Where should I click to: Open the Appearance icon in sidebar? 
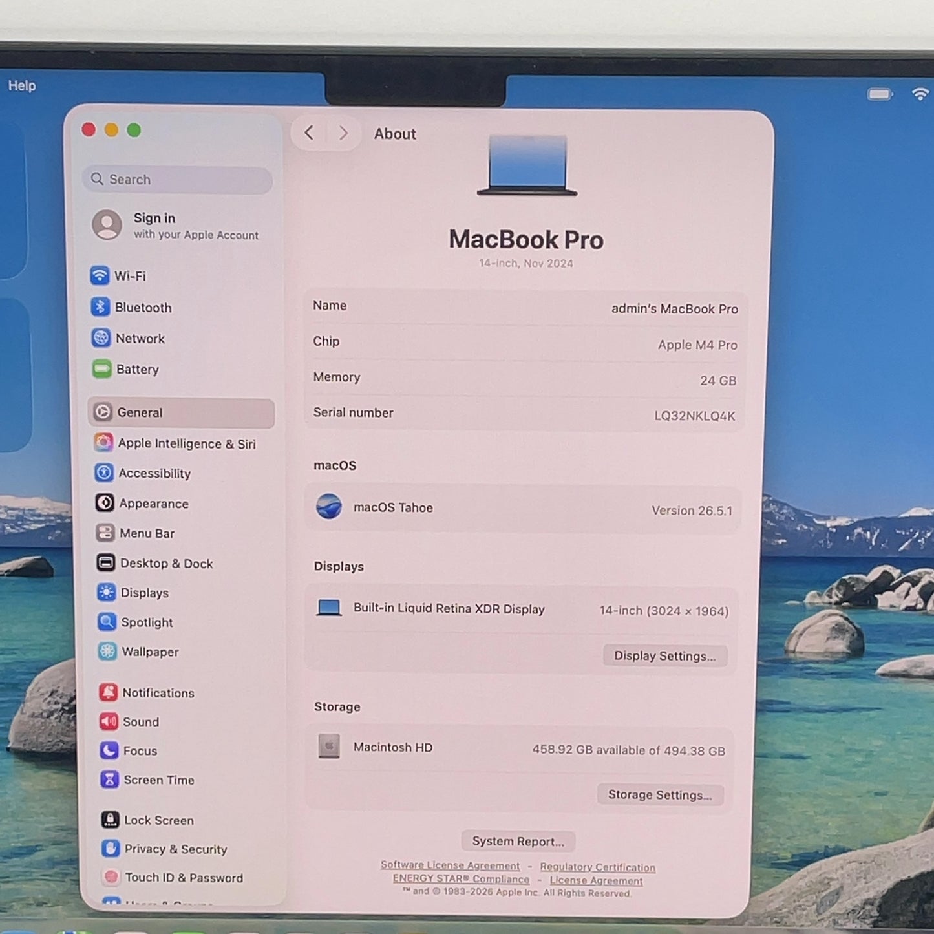tap(105, 502)
